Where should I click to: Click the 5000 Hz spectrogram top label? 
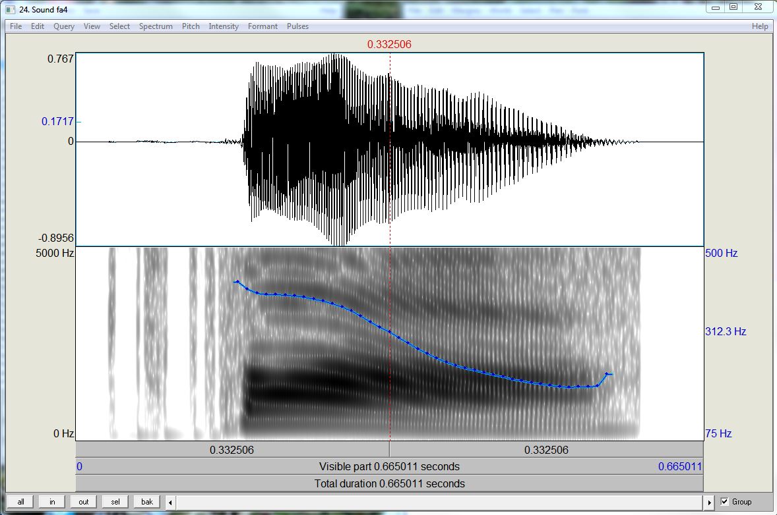tap(55, 253)
